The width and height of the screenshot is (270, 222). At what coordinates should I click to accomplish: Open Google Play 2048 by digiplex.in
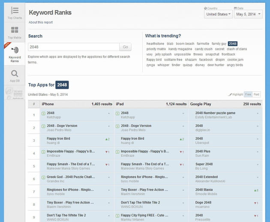point(199,126)
